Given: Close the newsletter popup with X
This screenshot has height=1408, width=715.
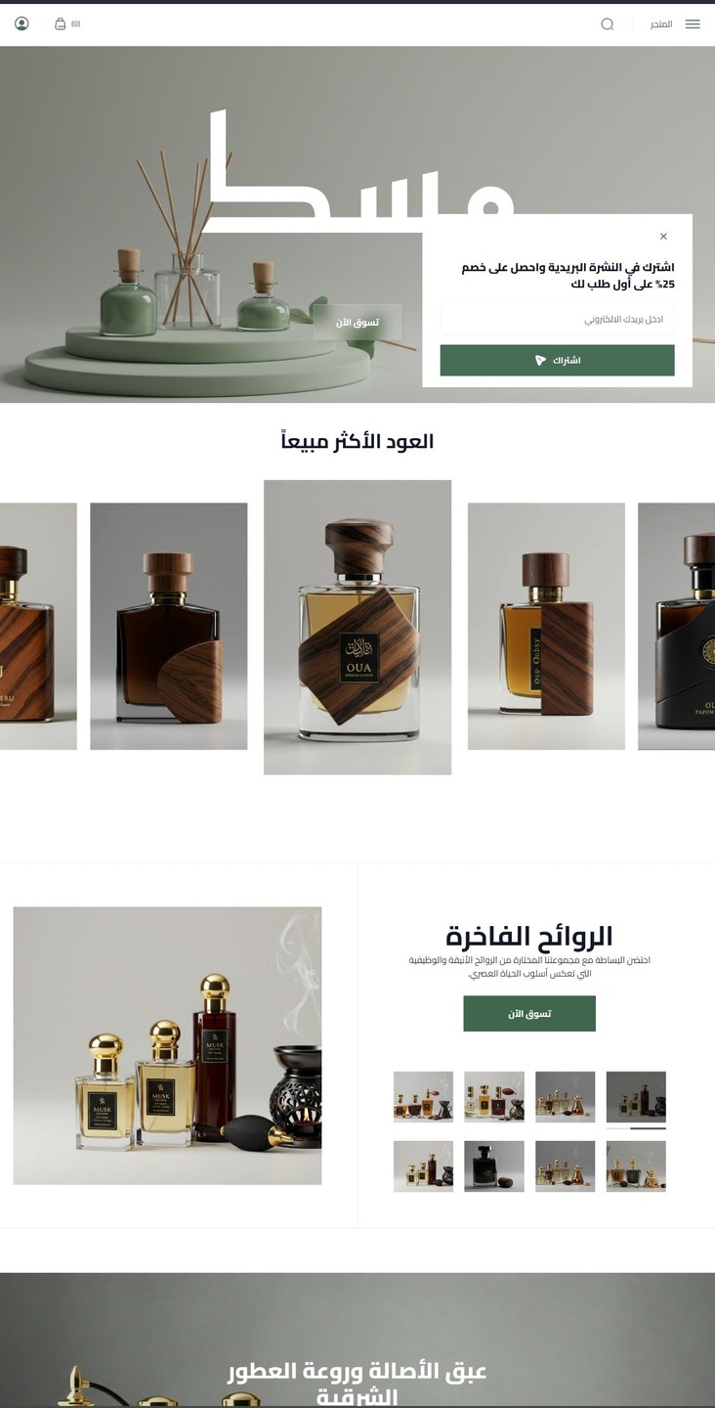Looking at the screenshot, I should [663, 237].
